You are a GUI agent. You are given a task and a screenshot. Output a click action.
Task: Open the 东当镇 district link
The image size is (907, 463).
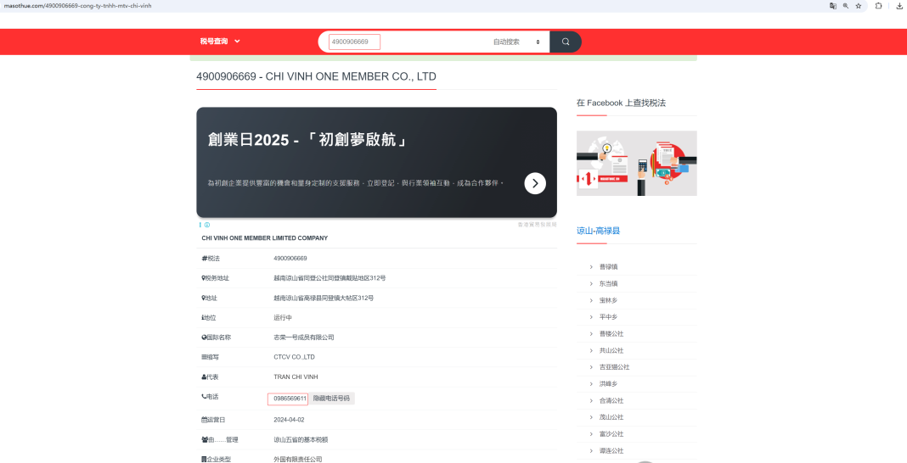coord(609,283)
